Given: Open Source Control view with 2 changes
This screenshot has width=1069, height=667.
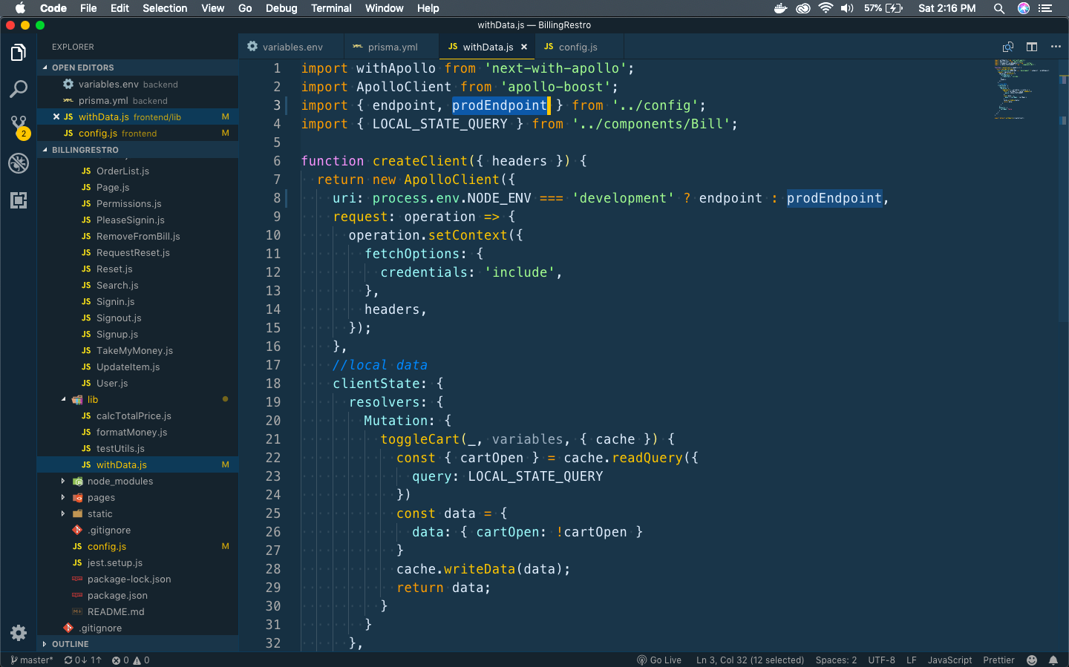Looking at the screenshot, I should (x=19, y=125).
